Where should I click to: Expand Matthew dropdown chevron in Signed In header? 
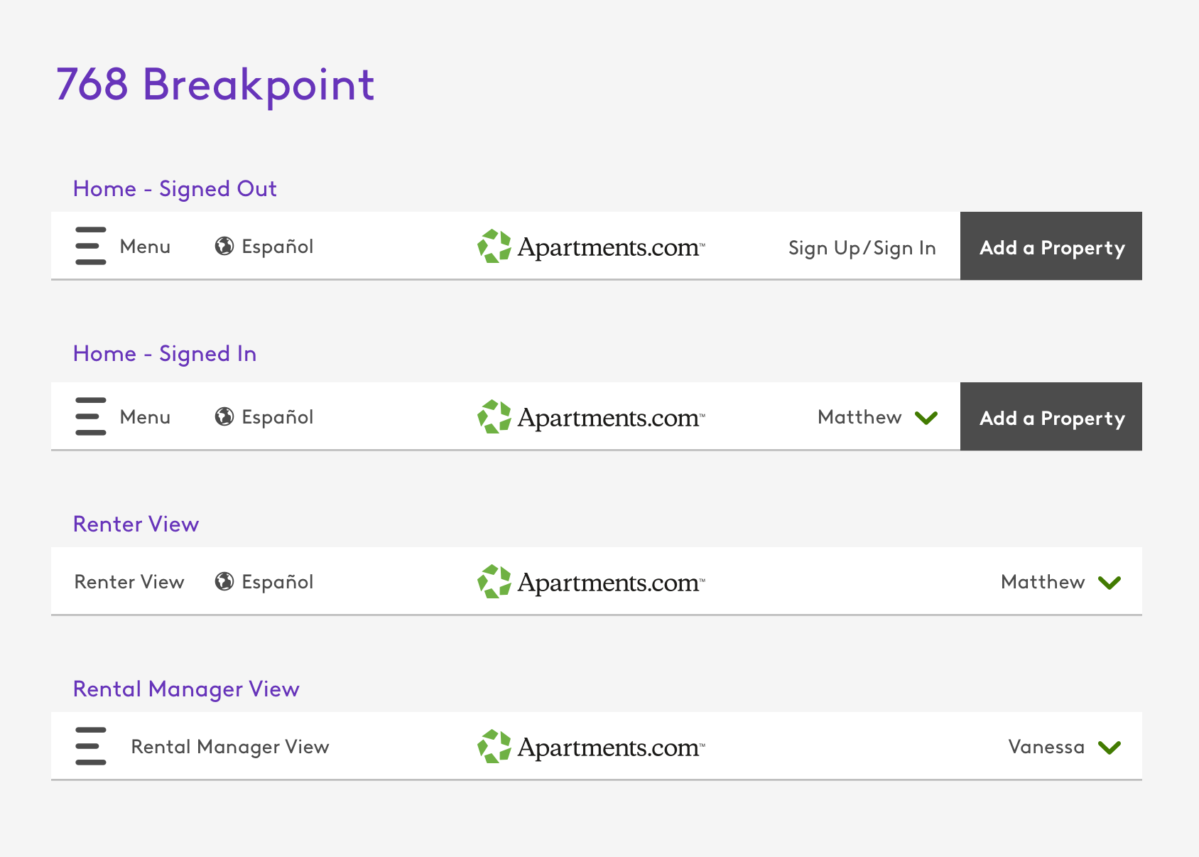[926, 418]
